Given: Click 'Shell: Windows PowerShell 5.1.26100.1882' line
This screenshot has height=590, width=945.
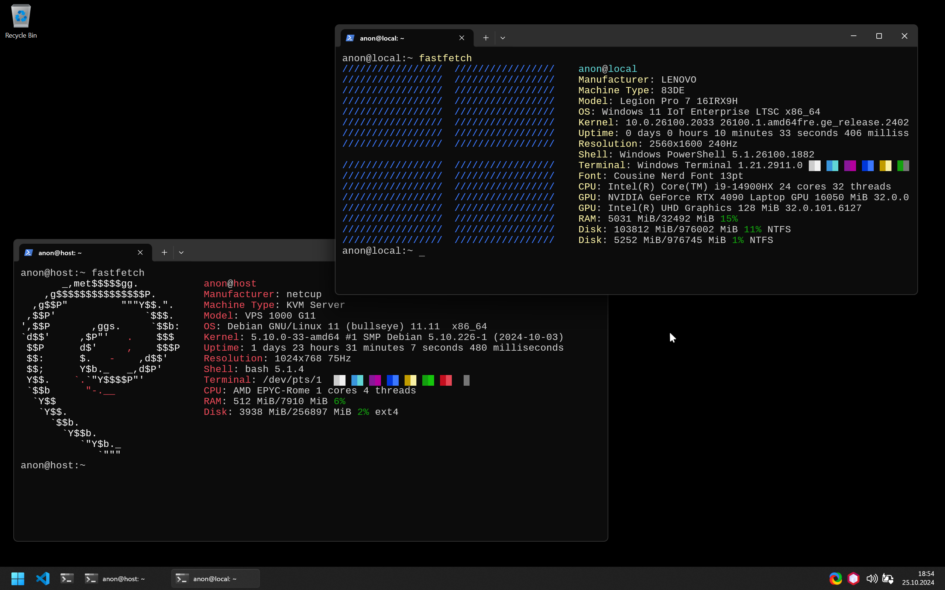Looking at the screenshot, I should click(696, 155).
